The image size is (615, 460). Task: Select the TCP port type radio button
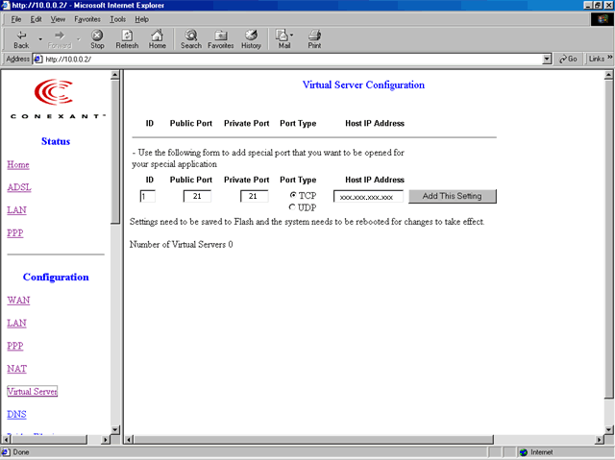[x=292, y=196]
